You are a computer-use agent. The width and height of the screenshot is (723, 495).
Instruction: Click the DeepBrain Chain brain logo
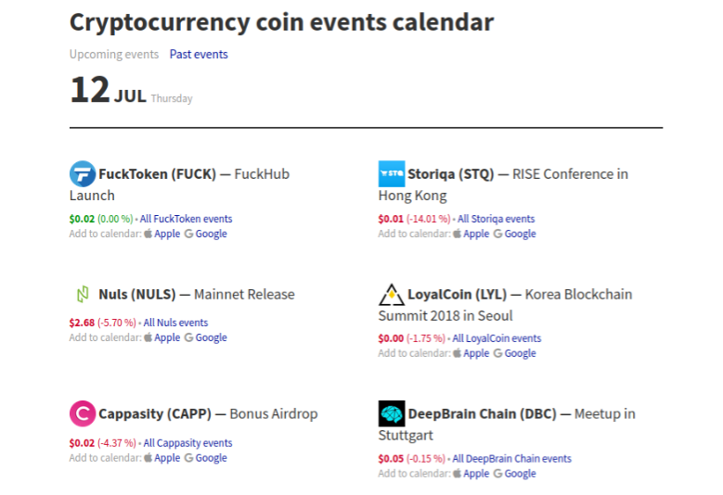point(392,413)
